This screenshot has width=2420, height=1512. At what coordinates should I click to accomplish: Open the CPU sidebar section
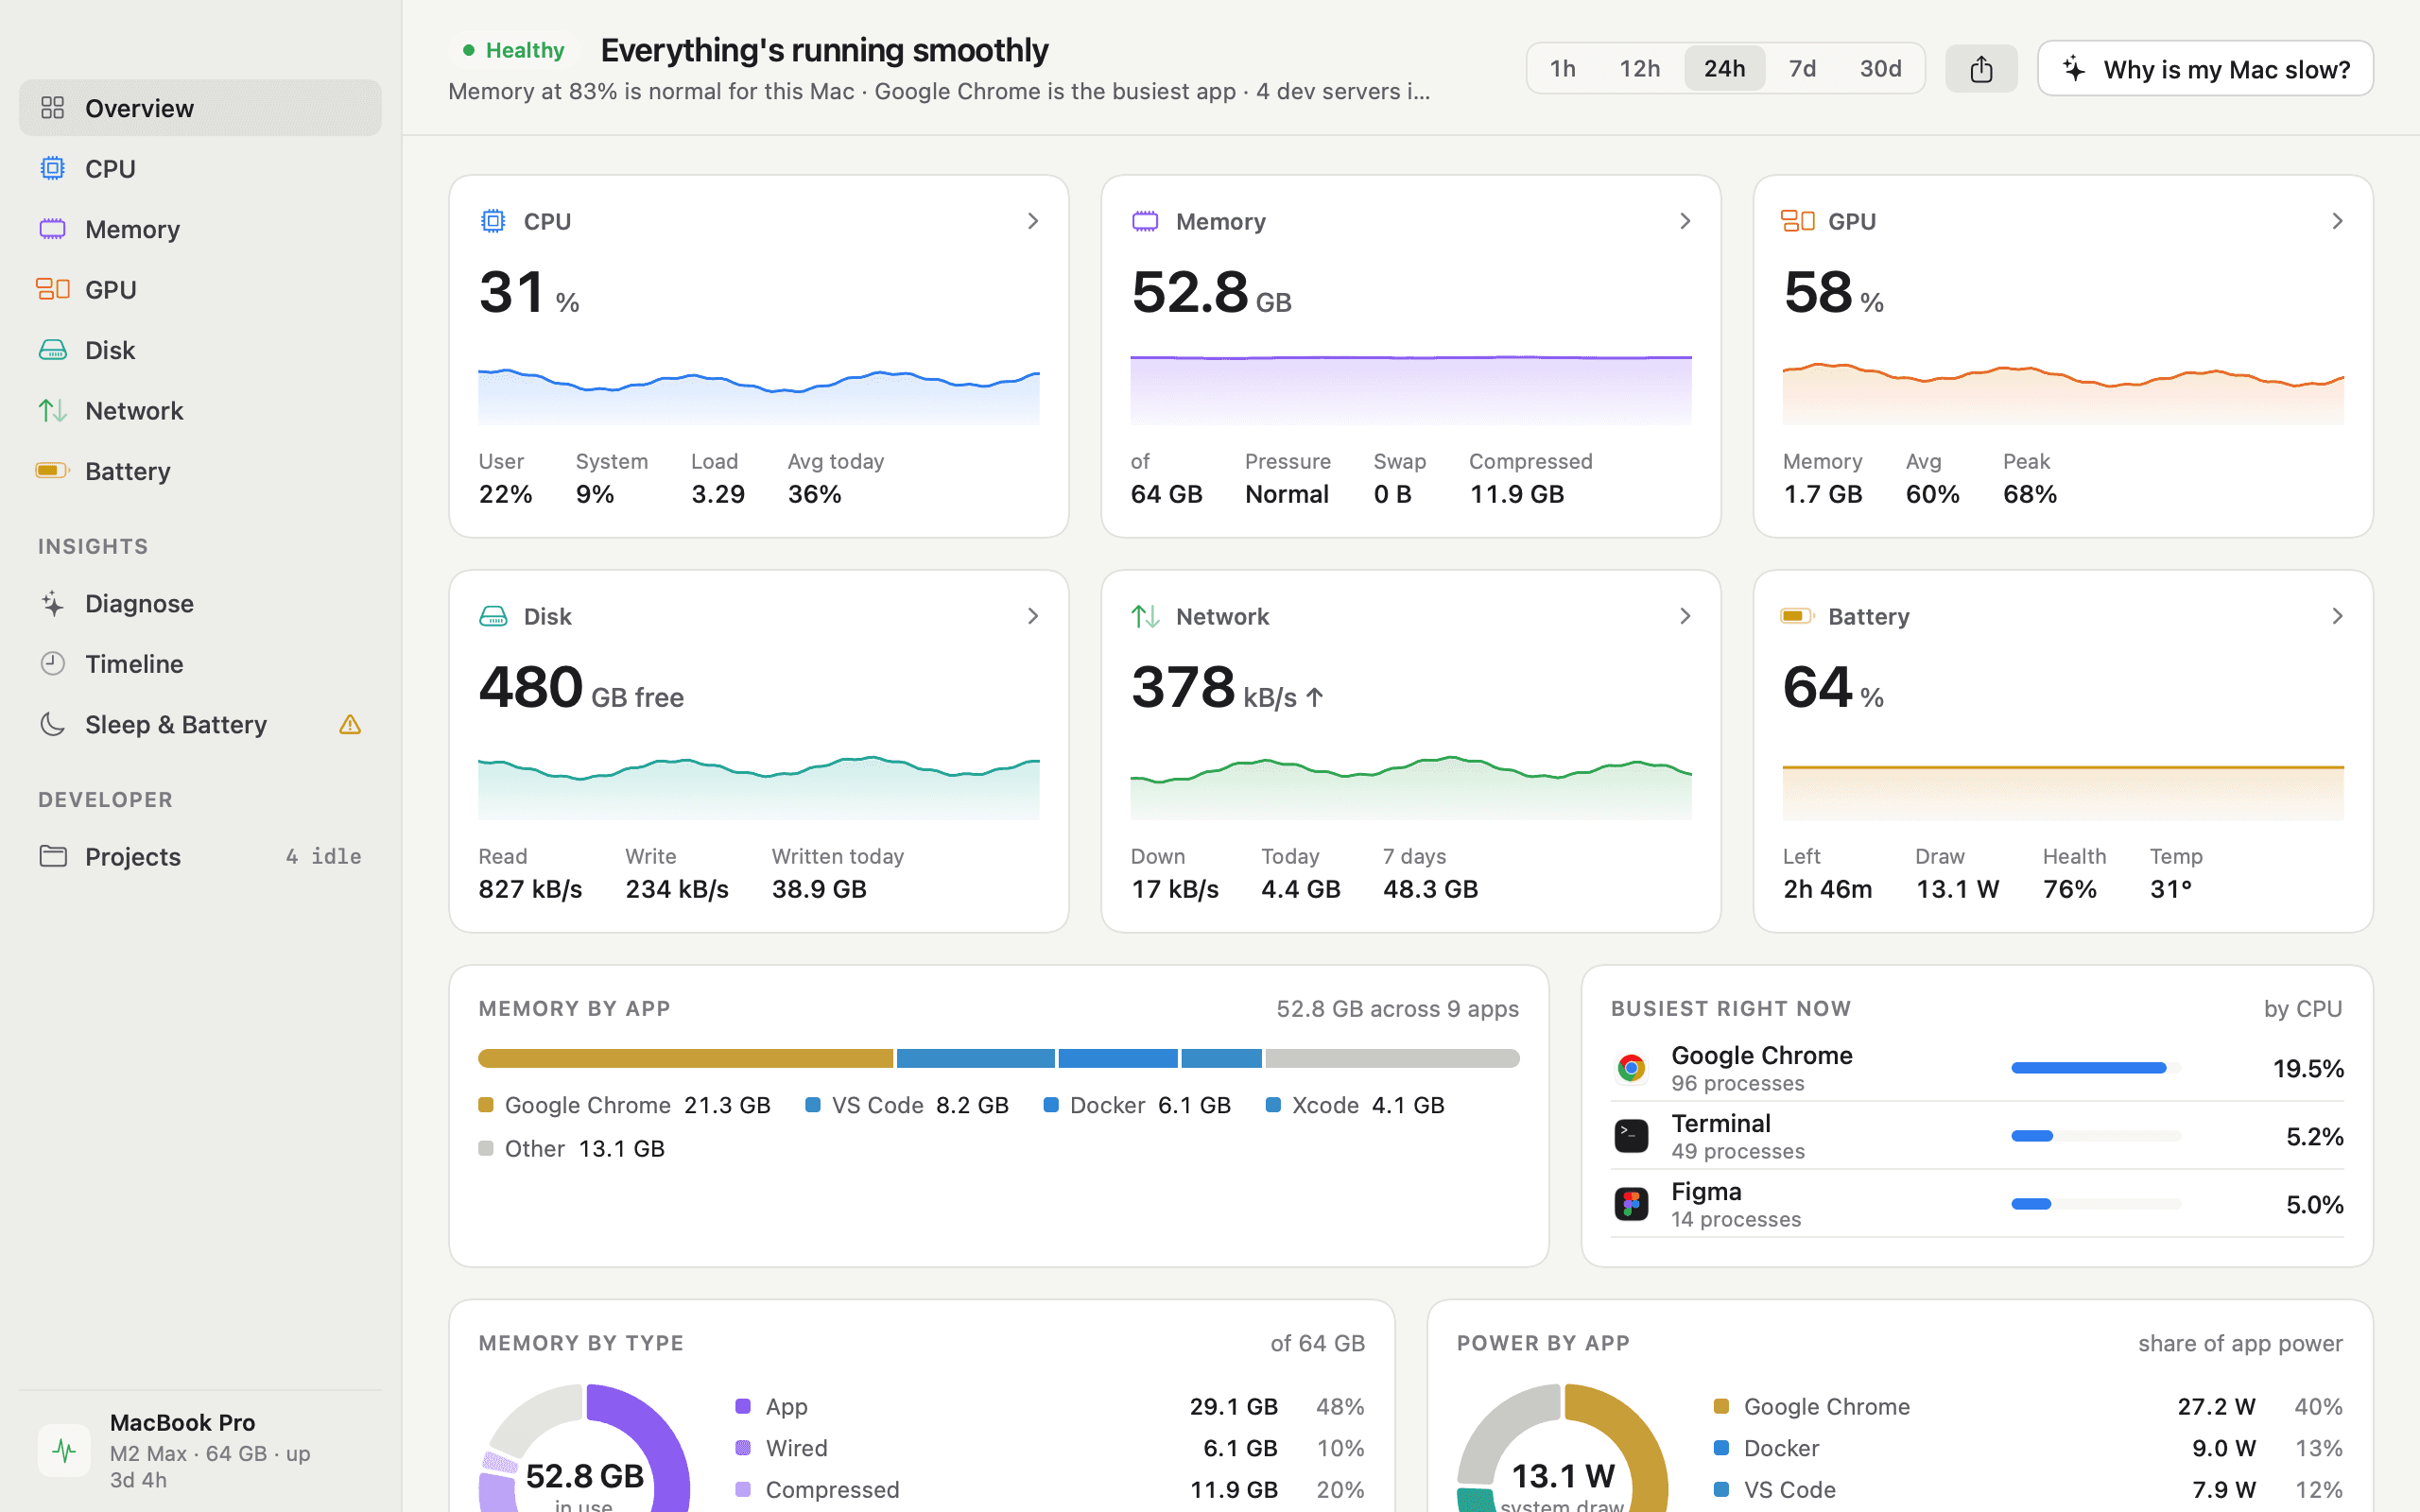(200, 168)
